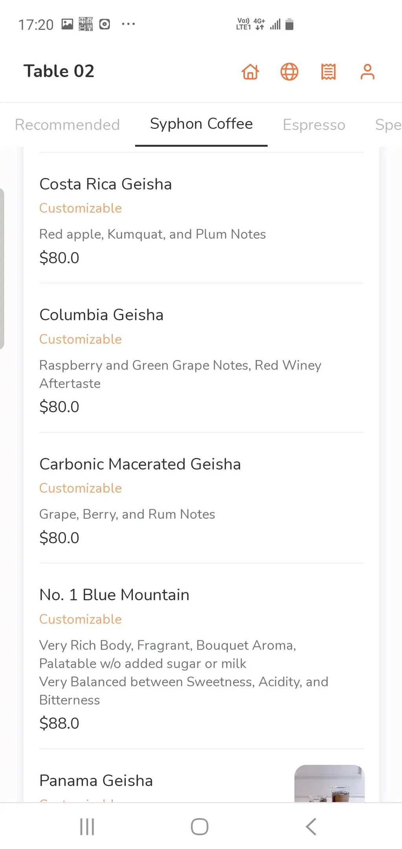Open the user profile icon
Viewport: 402px width, 849px height.
pos(367,72)
